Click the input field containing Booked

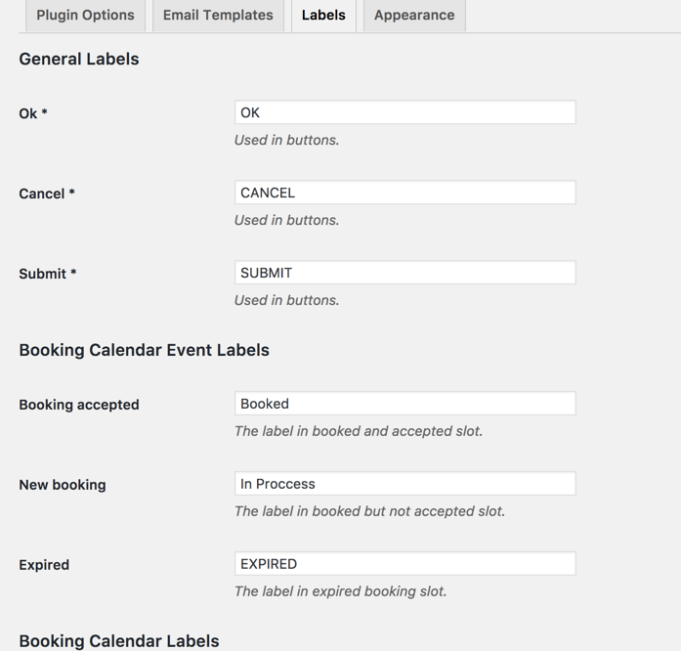pos(404,404)
